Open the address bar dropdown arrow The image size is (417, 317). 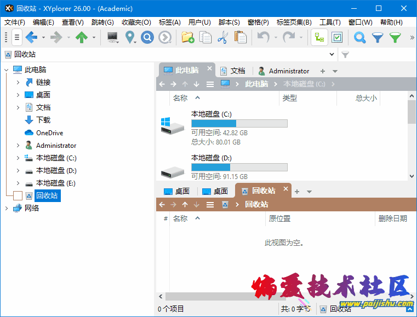(x=332, y=54)
